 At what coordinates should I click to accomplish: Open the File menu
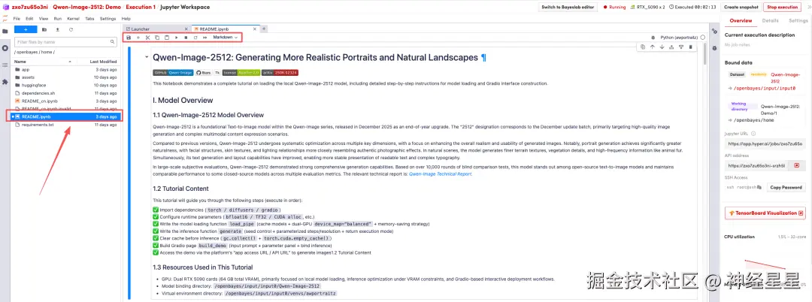point(17,19)
